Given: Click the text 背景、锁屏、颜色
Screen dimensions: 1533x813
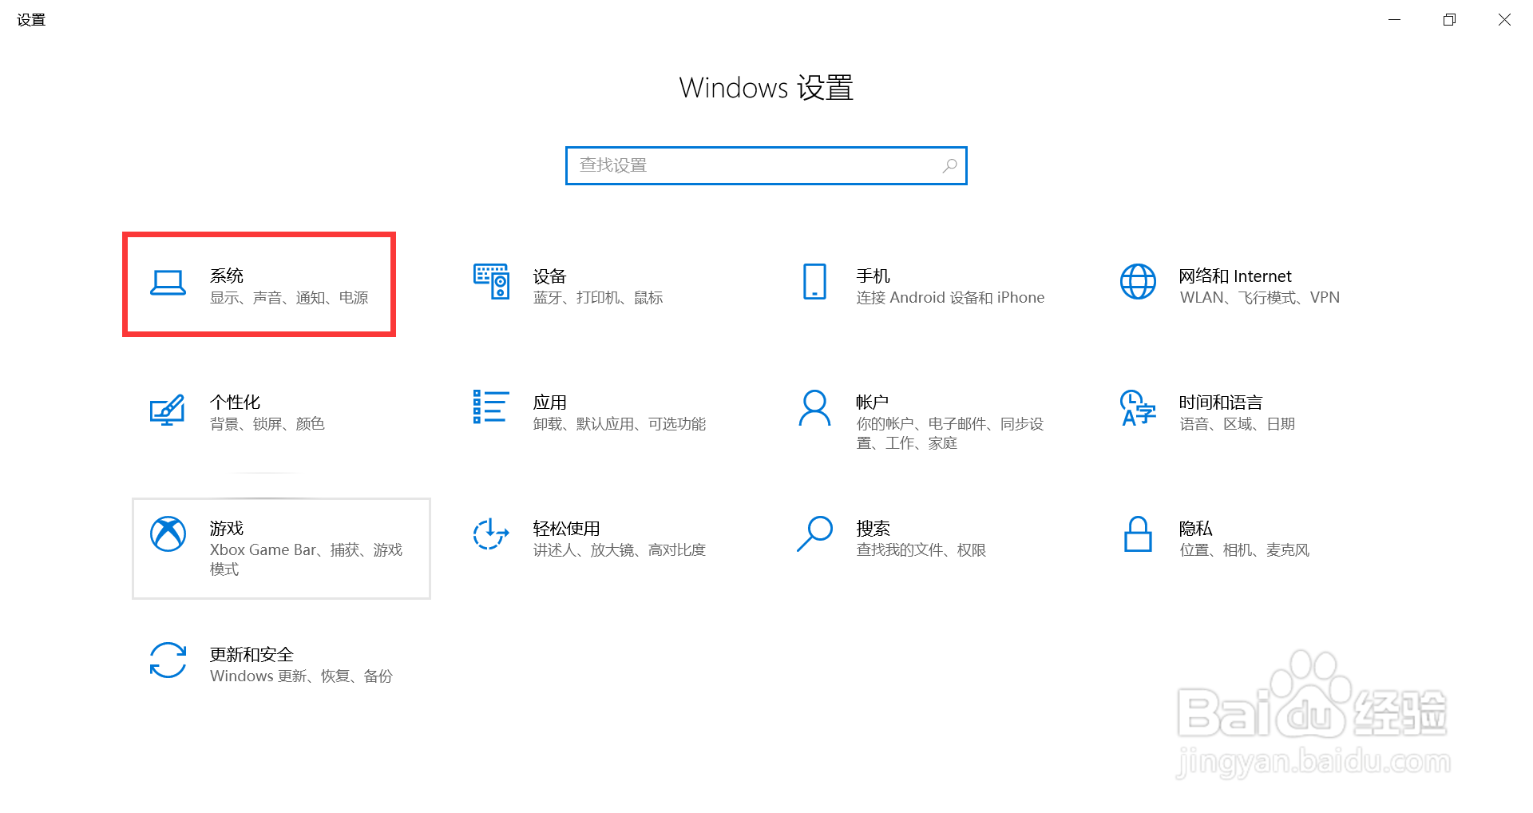Looking at the screenshot, I should point(267,423).
